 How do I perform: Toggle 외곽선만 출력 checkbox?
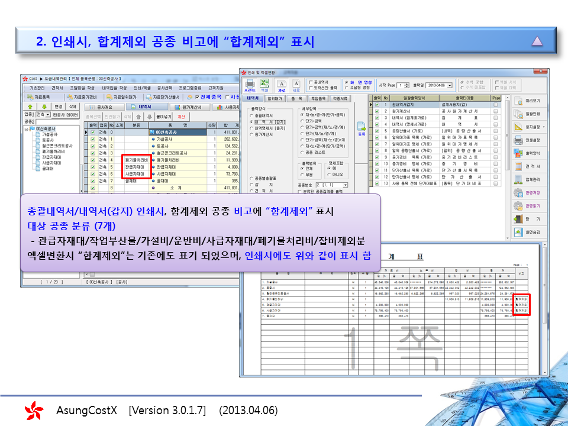[311, 89]
